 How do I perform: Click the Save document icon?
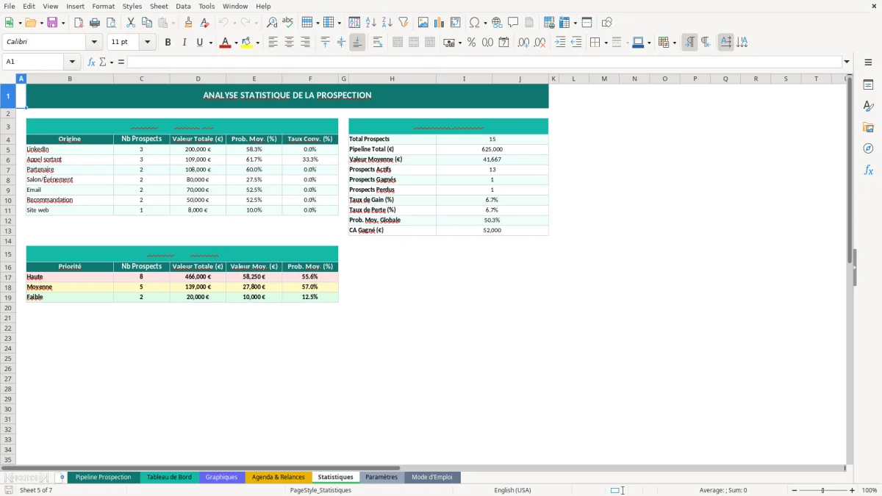click(52, 23)
